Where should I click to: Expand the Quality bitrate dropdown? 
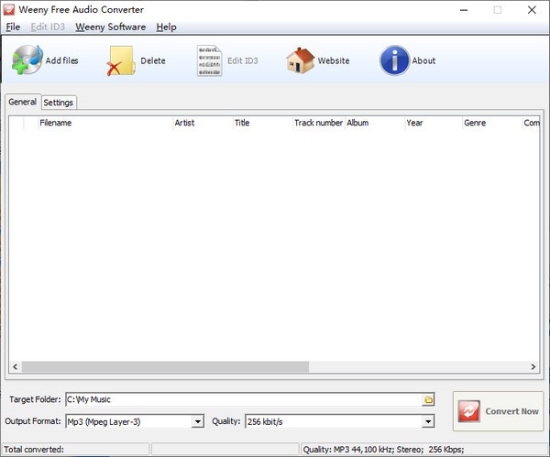[x=427, y=421]
